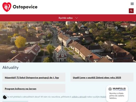Screen dimensions: 136x102
Task: Click the Aktuality section heading
Action: pyautogui.click(x=11, y=67)
